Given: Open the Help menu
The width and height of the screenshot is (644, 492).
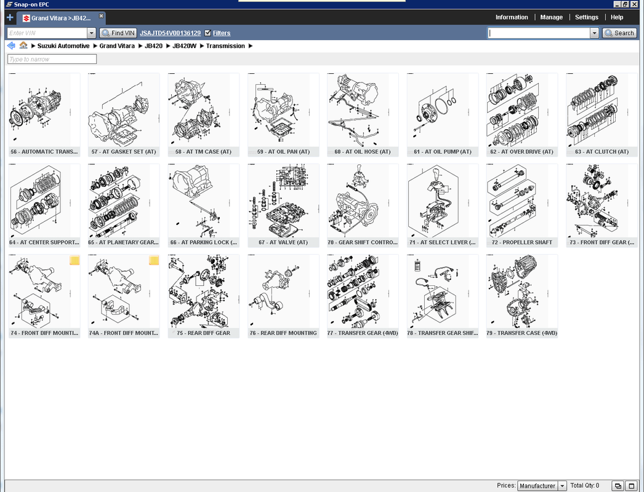Looking at the screenshot, I should point(616,17).
